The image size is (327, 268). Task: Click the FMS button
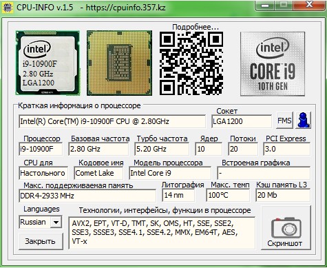tap(284, 120)
